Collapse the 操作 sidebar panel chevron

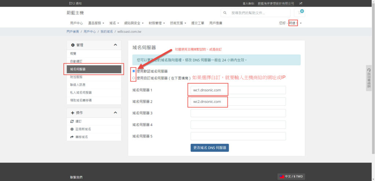coord(115,113)
